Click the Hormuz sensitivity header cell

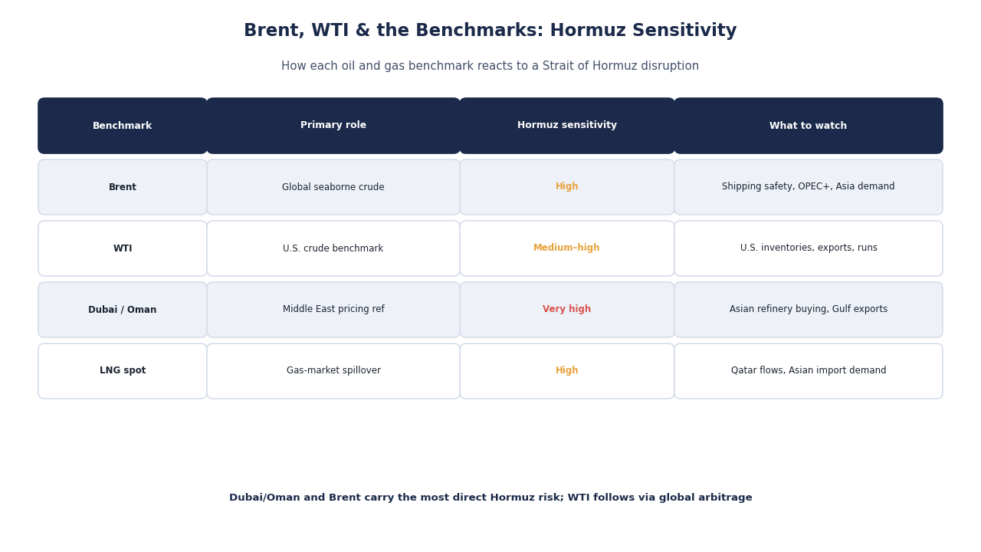coord(567,126)
